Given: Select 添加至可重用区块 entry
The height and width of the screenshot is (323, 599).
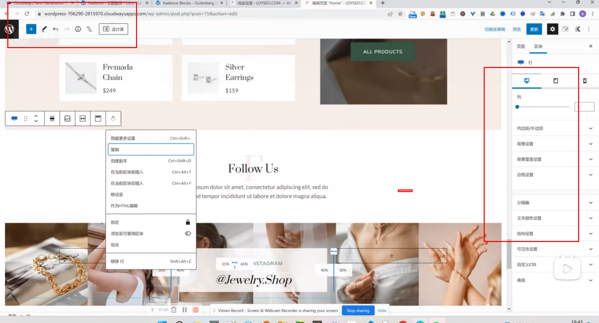Looking at the screenshot, I should tap(151, 233).
